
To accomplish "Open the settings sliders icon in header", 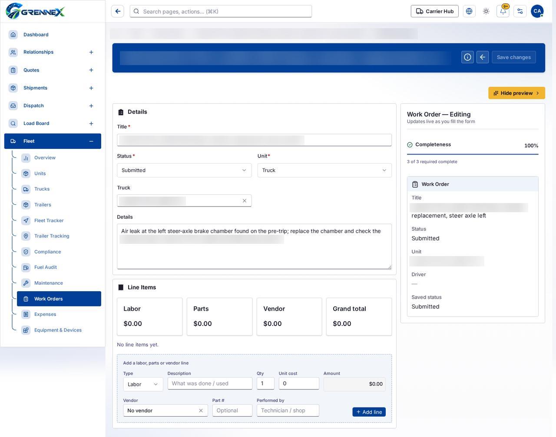I will click(x=520, y=11).
